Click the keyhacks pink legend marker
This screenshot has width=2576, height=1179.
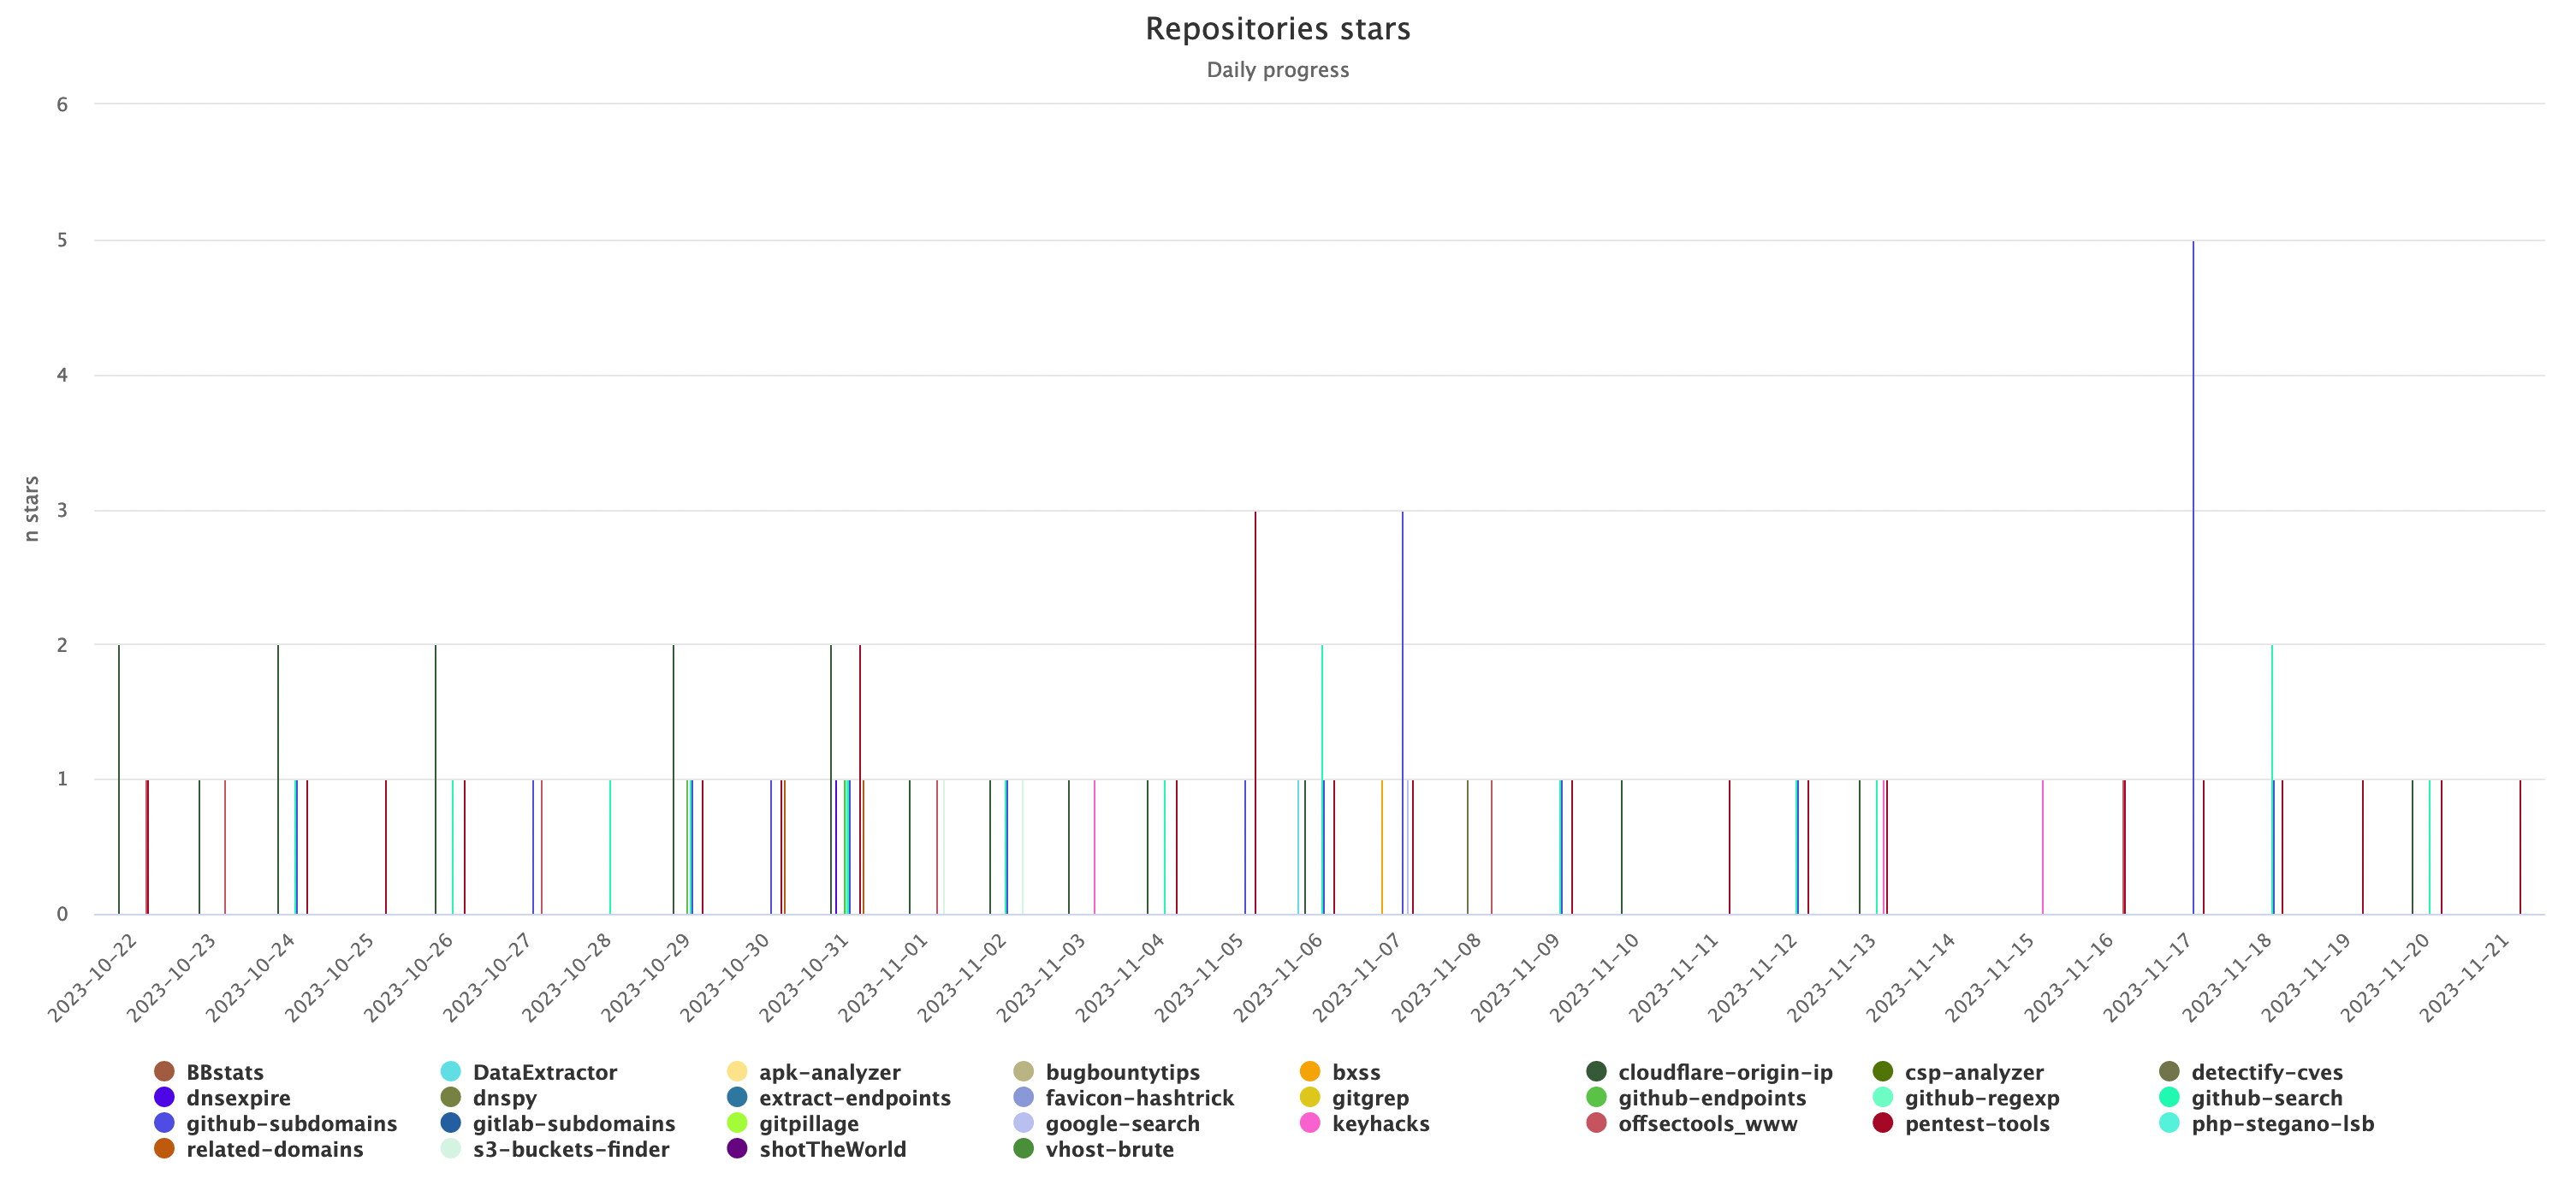pyautogui.click(x=1310, y=1123)
